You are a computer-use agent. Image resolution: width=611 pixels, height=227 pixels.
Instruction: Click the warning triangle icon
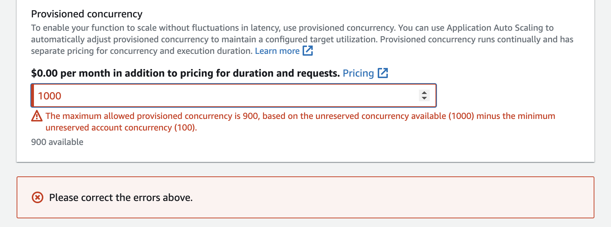tap(37, 116)
